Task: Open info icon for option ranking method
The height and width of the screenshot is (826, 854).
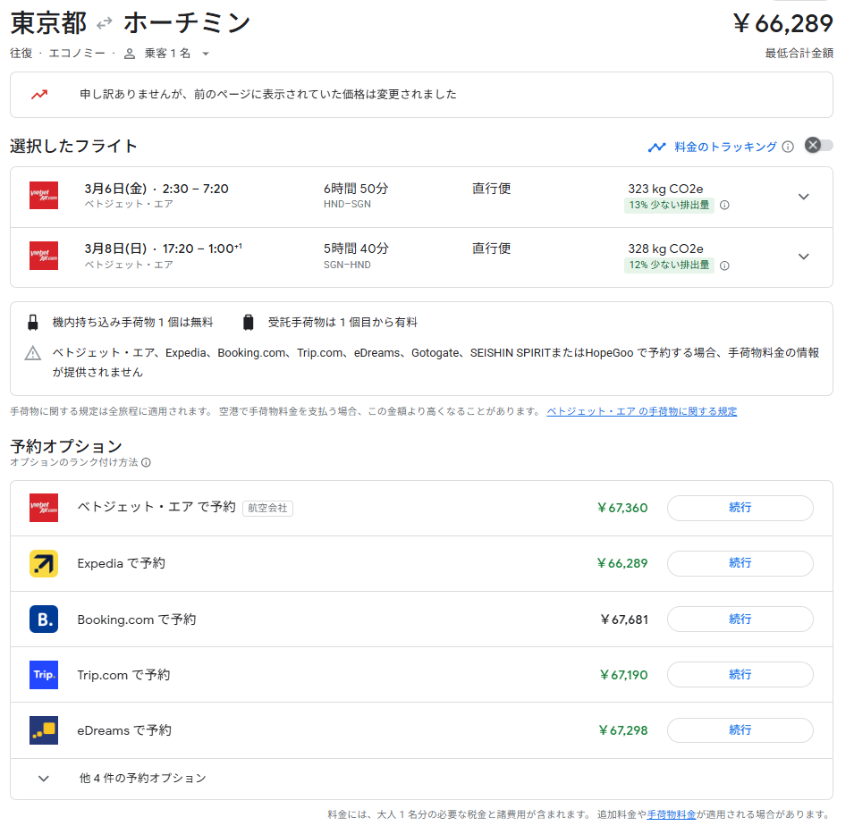Action: pyautogui.click(x=146, y=462)
